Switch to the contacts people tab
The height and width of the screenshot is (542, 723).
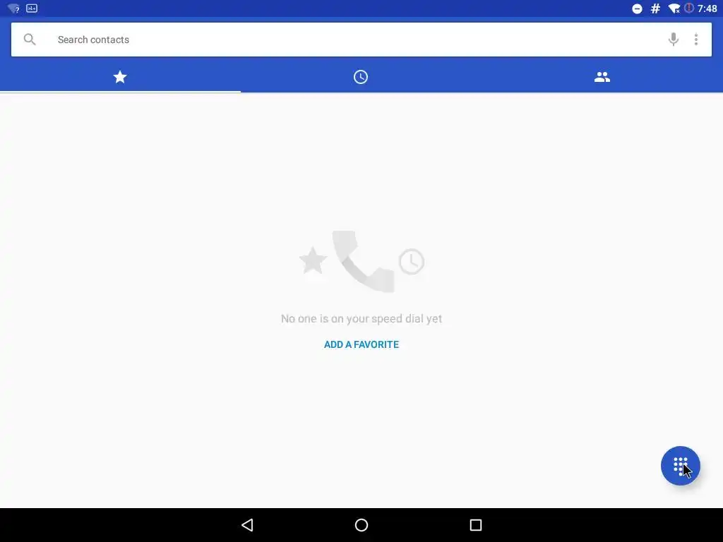602,77
